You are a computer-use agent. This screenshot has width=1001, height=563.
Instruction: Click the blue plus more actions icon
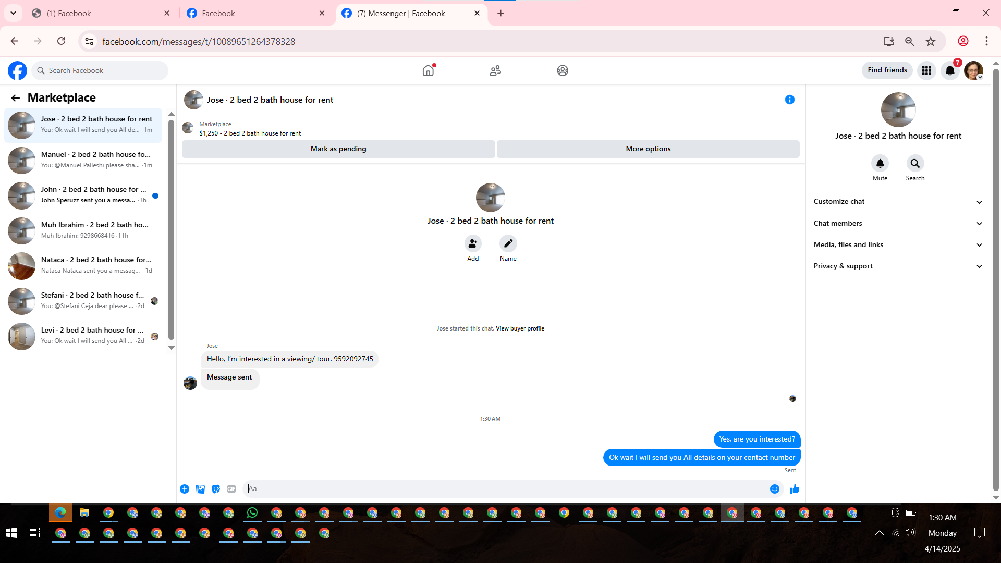coord(185,489)
